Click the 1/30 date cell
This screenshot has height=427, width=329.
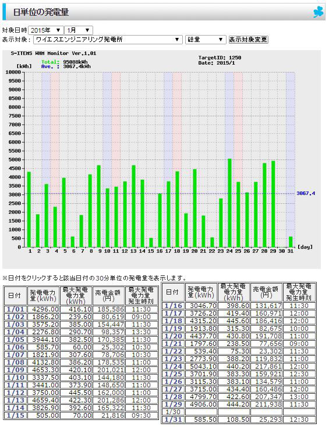(173, 412)
